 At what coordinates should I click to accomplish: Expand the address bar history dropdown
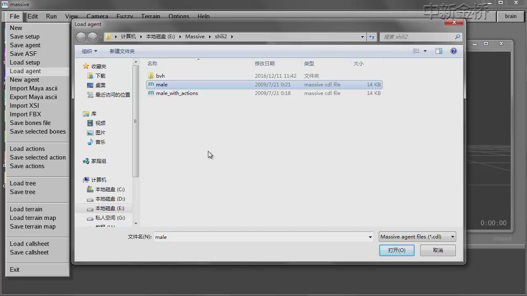(362, 37)
